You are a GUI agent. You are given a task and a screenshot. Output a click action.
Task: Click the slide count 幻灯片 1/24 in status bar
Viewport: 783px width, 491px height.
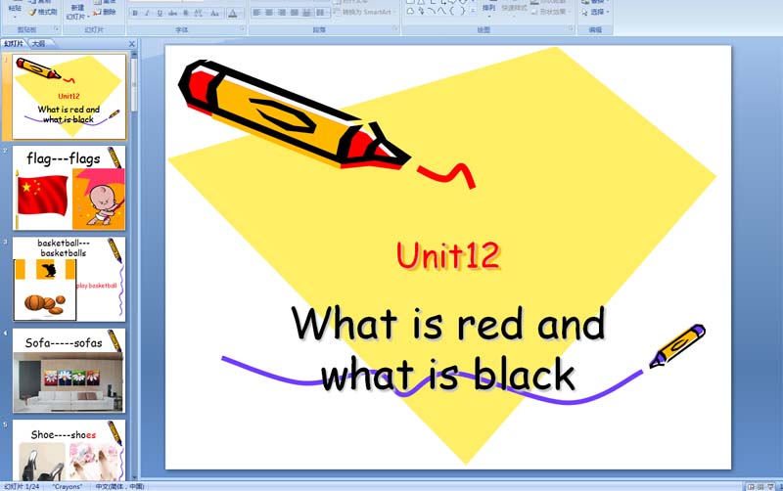(22, 486)
